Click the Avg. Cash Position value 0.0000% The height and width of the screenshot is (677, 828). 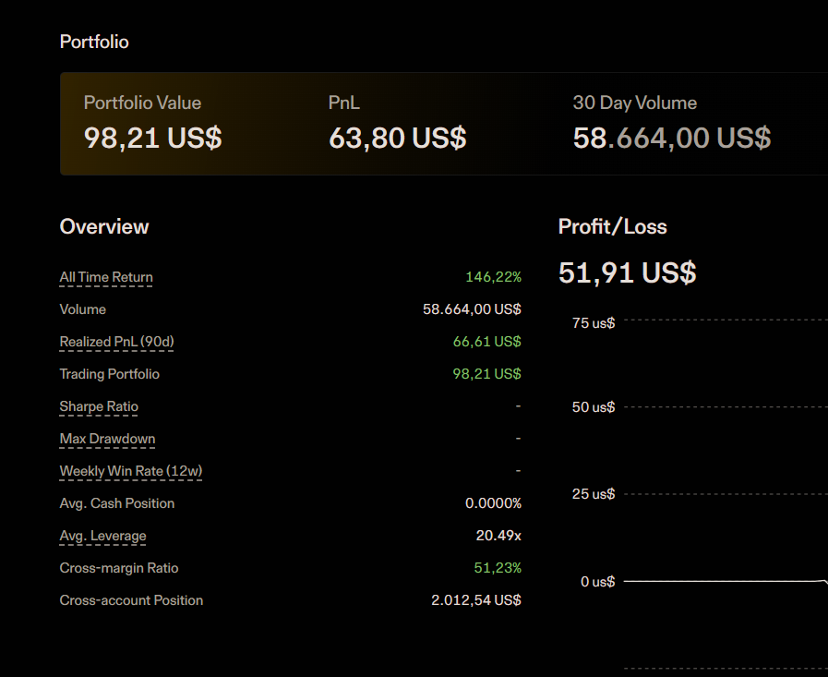(x=493, y=503)
